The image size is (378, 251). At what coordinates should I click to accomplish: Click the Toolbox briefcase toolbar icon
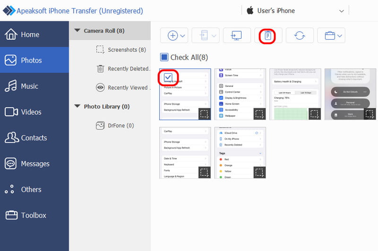tap(330, 35)
